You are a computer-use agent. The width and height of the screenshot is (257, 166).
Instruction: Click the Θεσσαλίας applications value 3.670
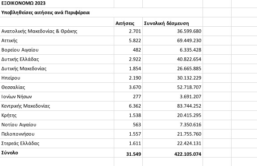point(128,87)
